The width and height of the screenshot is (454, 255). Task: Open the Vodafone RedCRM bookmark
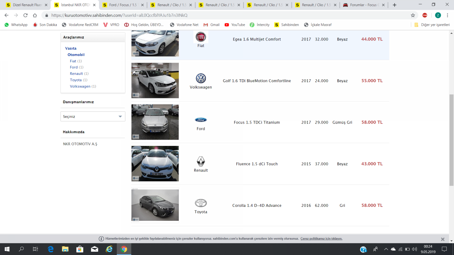coord(80,25)
